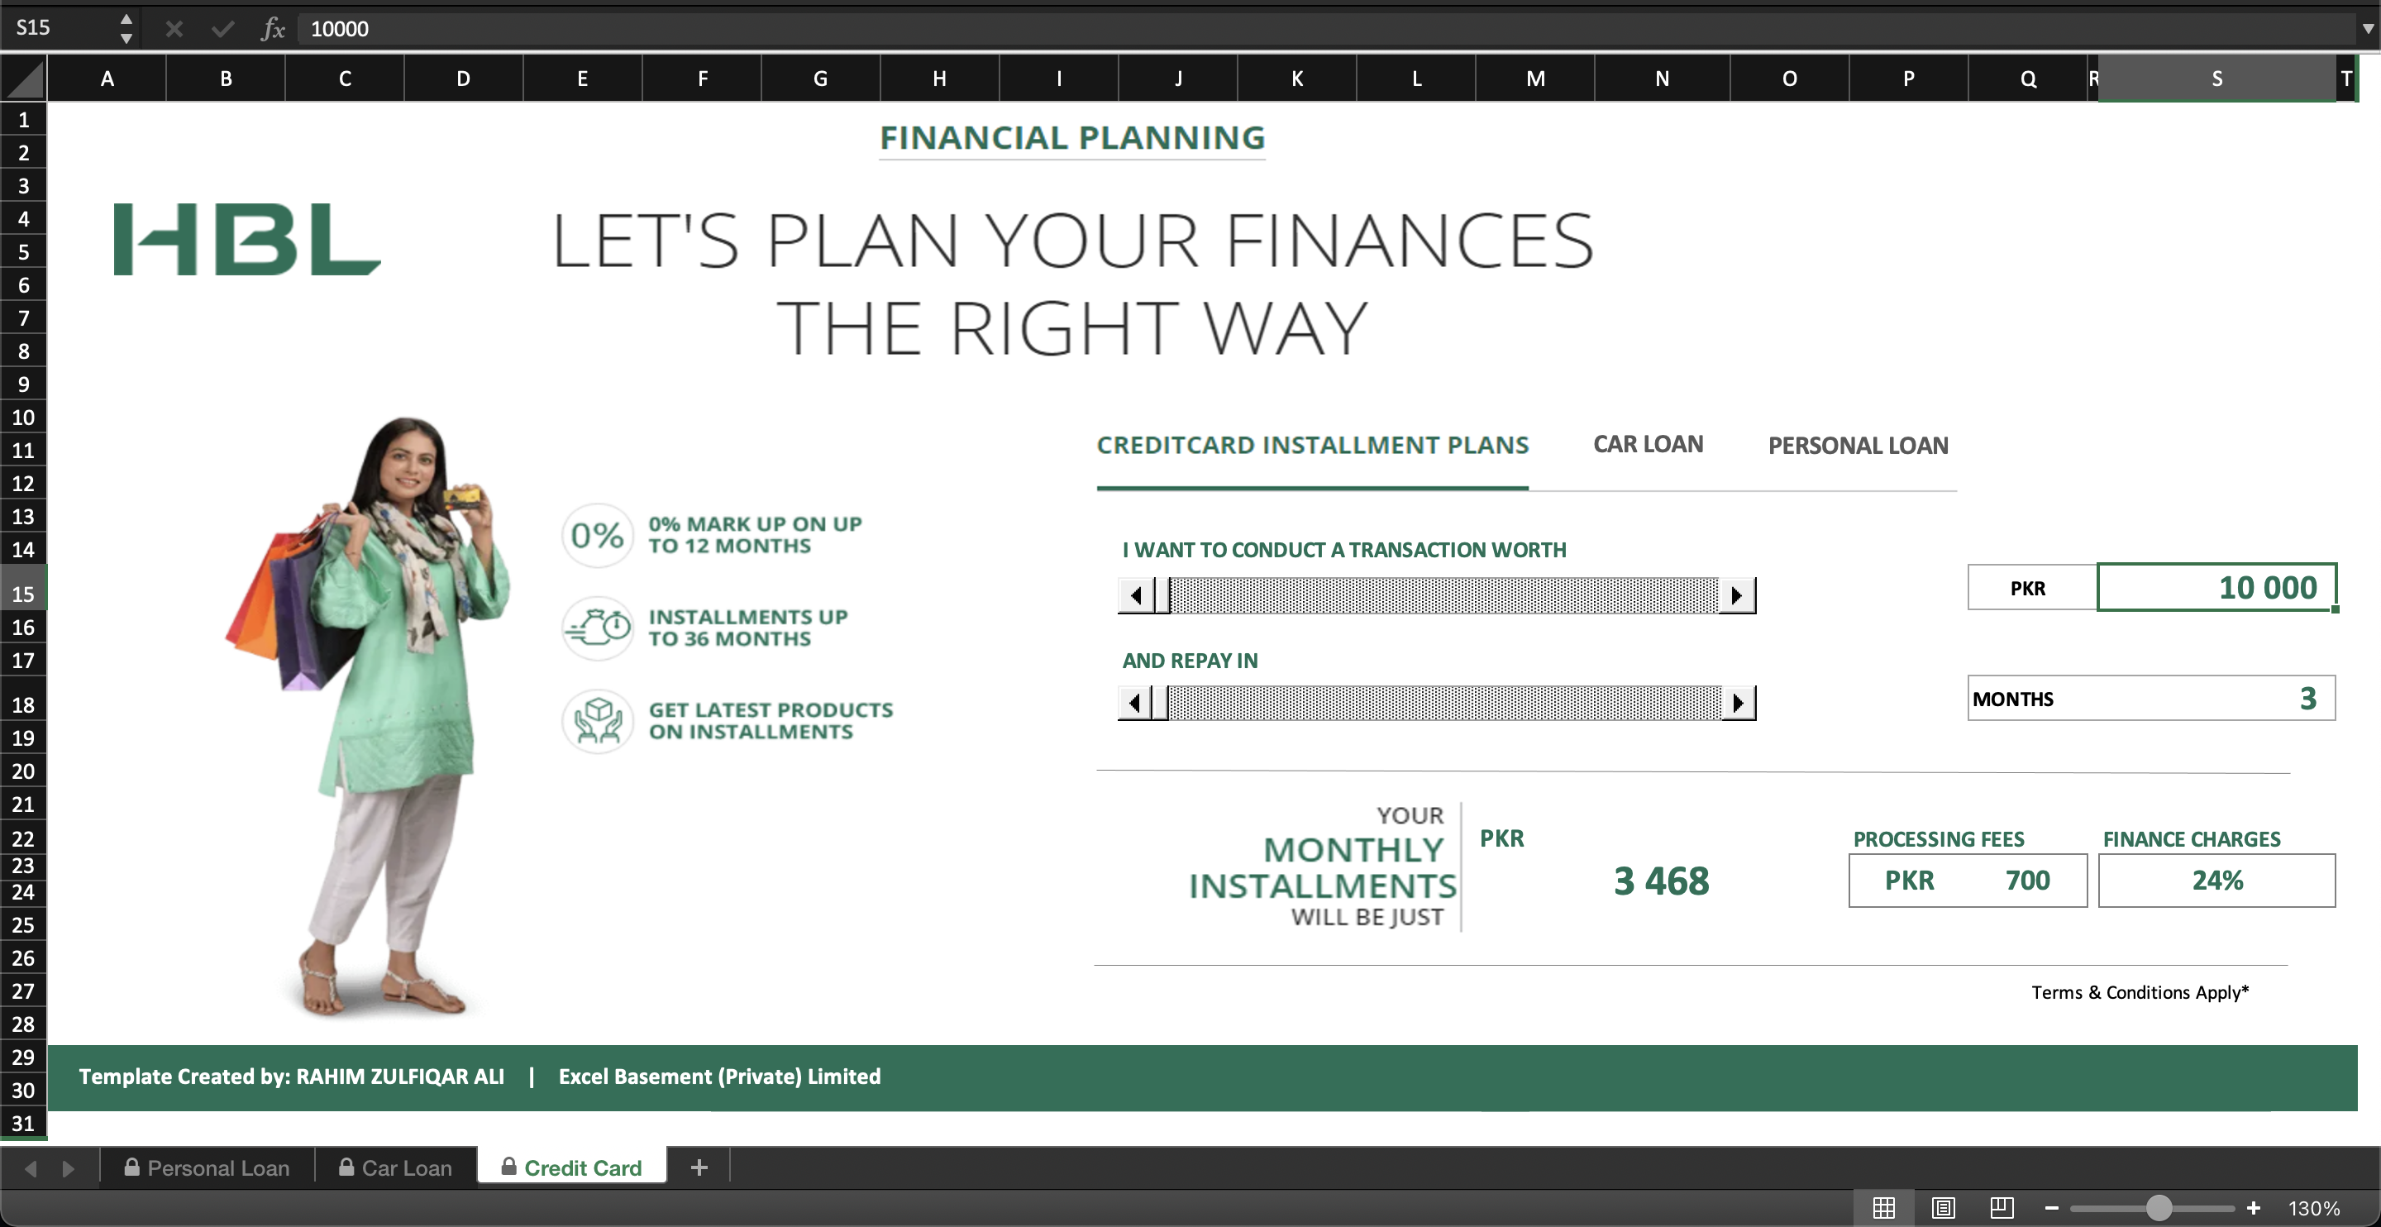Viewport: 2381px width, 1227px height.
Task: Click the 0% mark up icon
Action: 597,536
